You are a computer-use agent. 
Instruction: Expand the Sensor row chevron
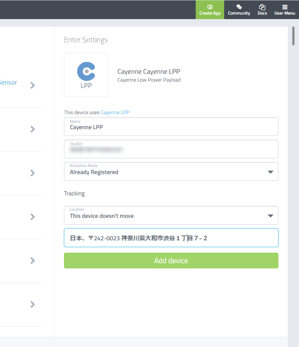point(33,85)
